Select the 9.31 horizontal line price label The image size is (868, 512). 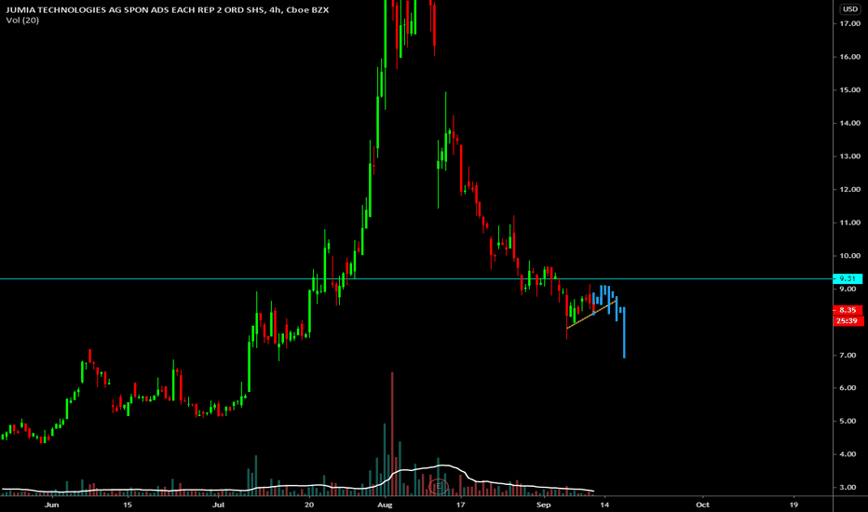pyautogui.click(x=847, y=279)
